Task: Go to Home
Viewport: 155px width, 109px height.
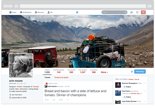Action: tap(13, 12)
